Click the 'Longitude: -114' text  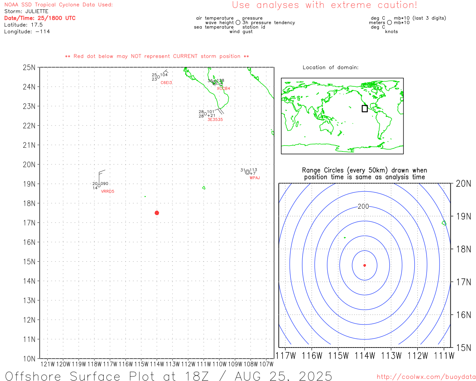point(27,31)
